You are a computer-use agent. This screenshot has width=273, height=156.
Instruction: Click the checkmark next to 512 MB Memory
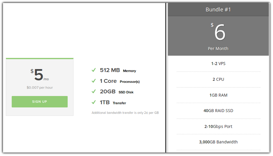point(94,70)
